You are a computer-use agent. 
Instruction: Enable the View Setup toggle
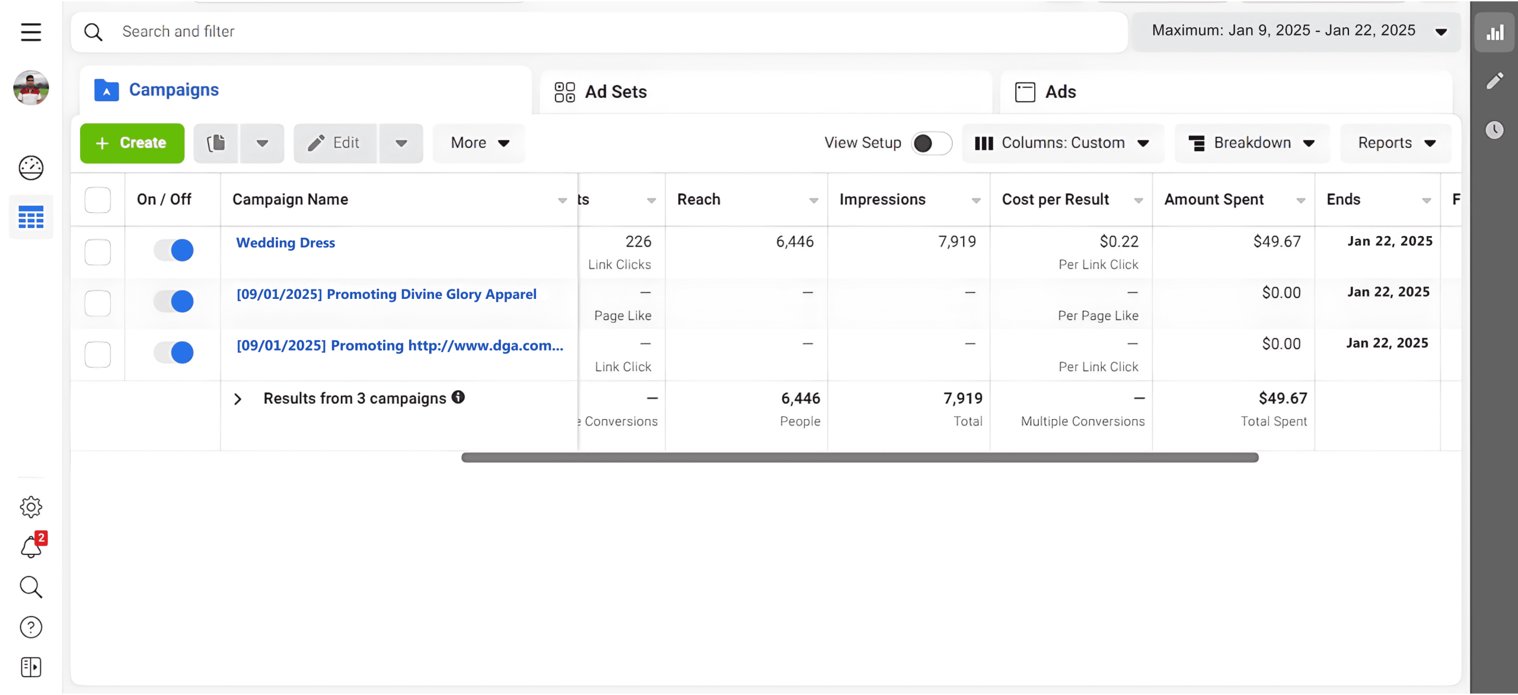click(931, 143)
